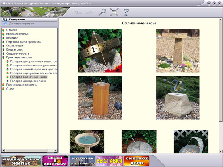Open the Вода в саду section
Viewport: 223px width, 167px height.
click(x=15, y=49)
